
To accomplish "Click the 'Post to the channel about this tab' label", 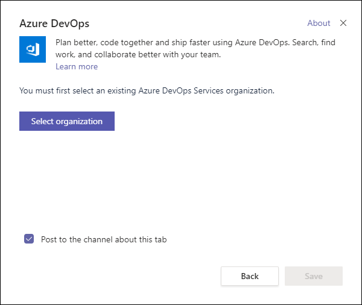I will (x=104, y=239).
